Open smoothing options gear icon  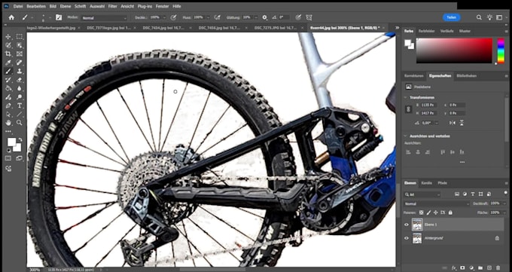264,17
